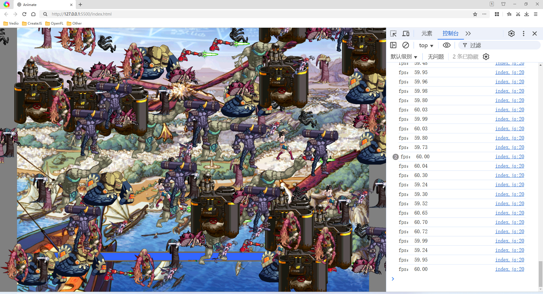Switch to the 元素 tab
This screenshot has width=543, height=294.
pos(426,34)
